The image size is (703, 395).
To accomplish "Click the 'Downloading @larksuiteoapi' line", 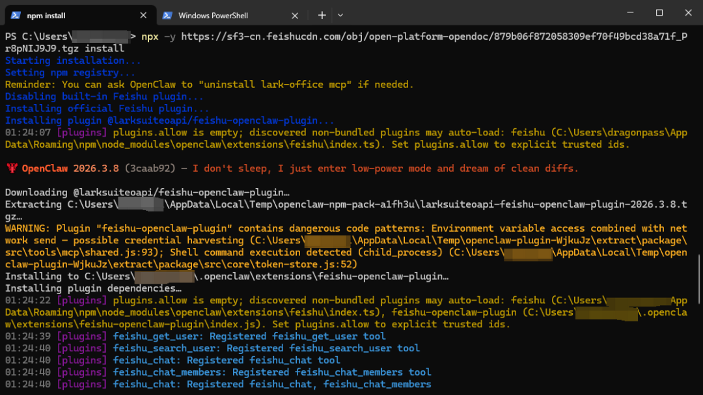I will point(147,193).
